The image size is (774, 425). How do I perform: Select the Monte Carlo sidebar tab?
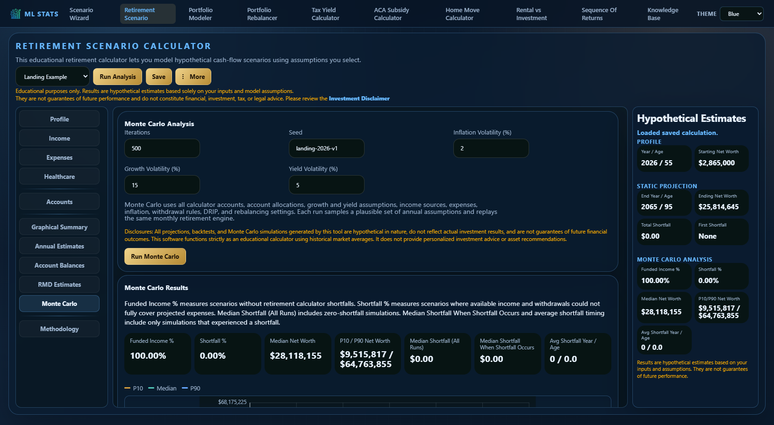[59, 304]
